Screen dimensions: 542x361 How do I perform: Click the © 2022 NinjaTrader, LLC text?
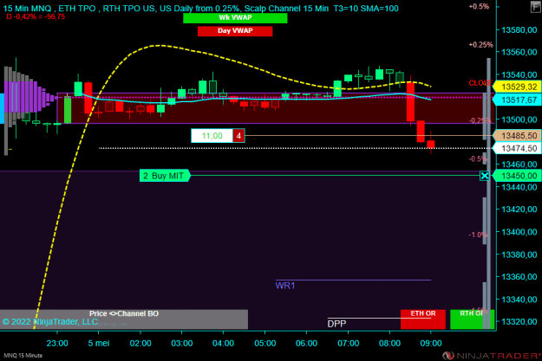pyautogui.click(x=50, y=322)
